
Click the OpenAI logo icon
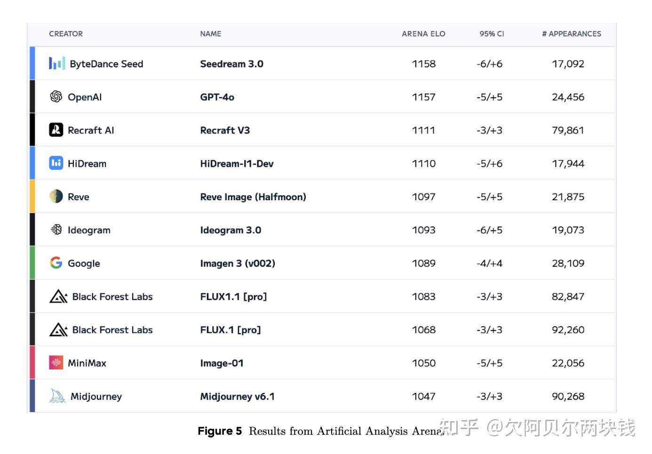56,97
